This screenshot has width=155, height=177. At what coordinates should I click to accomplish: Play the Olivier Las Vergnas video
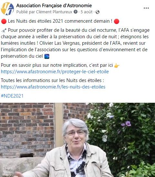point(77,140)
